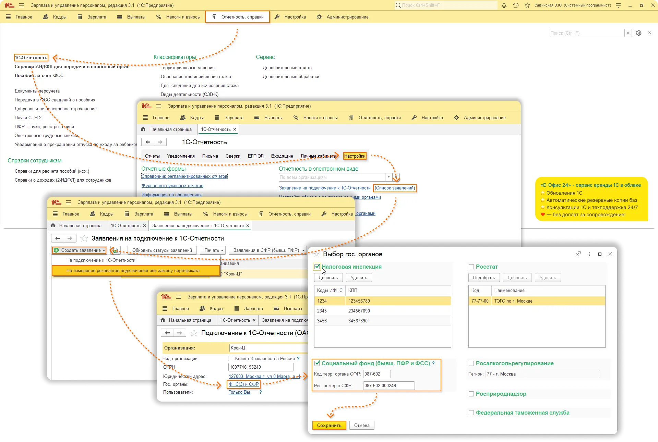Open the main hamburger menu in title bar
This screenshot has height=442, width=658.
[x=22, y=5]
